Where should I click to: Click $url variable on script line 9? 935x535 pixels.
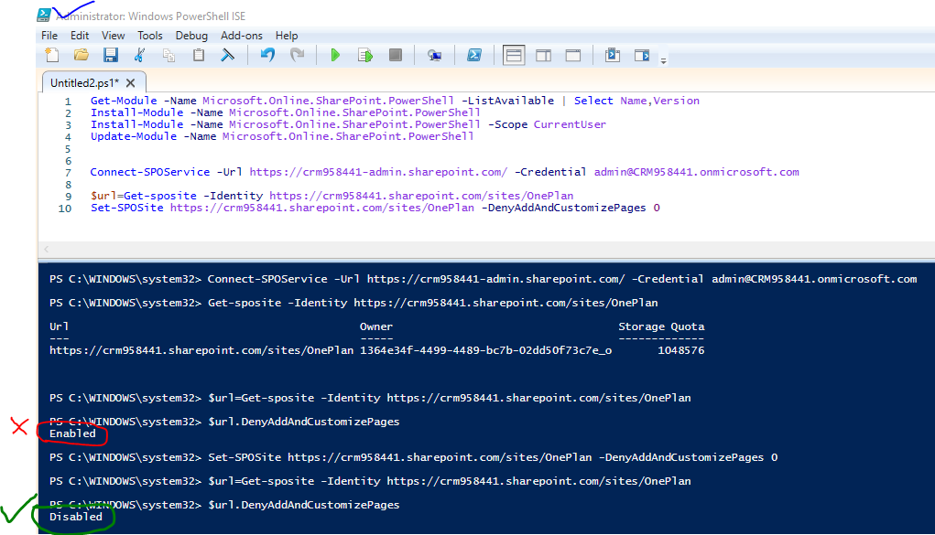[x=103, y=196]
